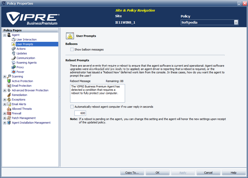The width and height of the screenshot is (248, 178).
Task: Click the Allowed Threats thumbs-up icon
Action: click(x=9, y=109)
